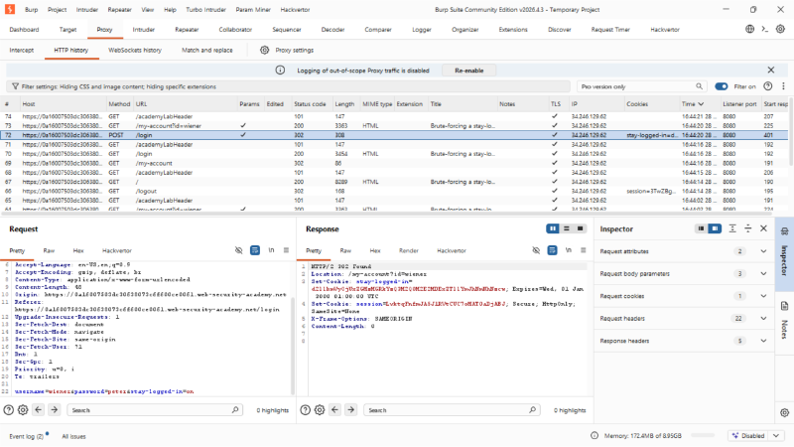The width and height of the screenshot is (794, 447).
Task: Switch Inspector to right-docked layout icon
Action: (715, 228)
